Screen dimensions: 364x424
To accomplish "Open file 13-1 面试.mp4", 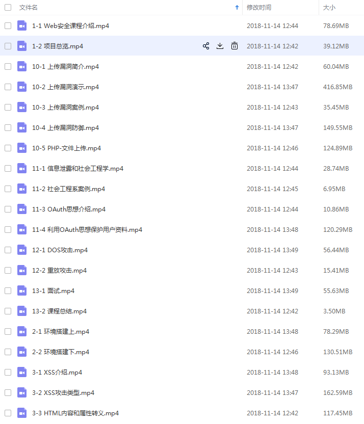I will click(54, 290).
